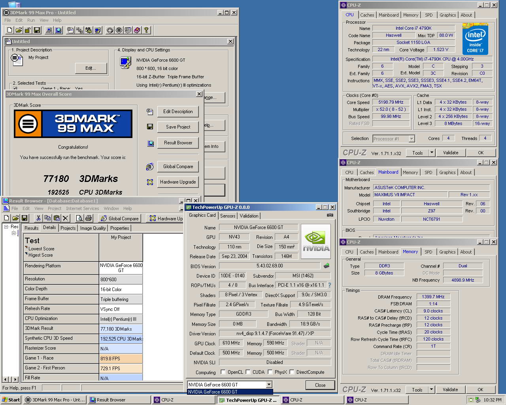Click the horizontal scrollbar right arrow in Result Browser
506x405 pixels.
tap(15, 379)
